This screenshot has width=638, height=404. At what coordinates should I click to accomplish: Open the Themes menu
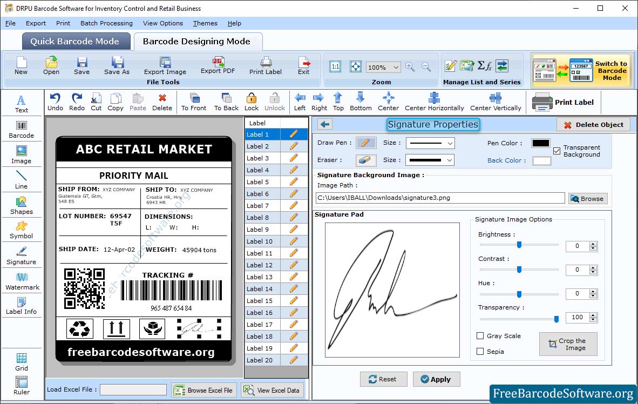pyautogui.click(x=205, y=23)
